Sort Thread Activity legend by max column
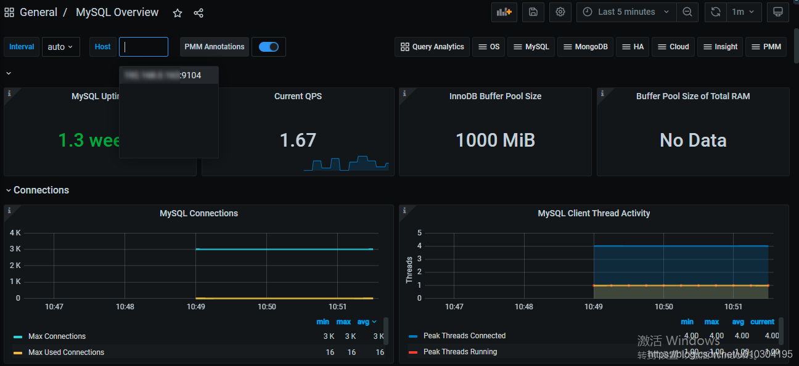The image size is (799, 366). 711,322
